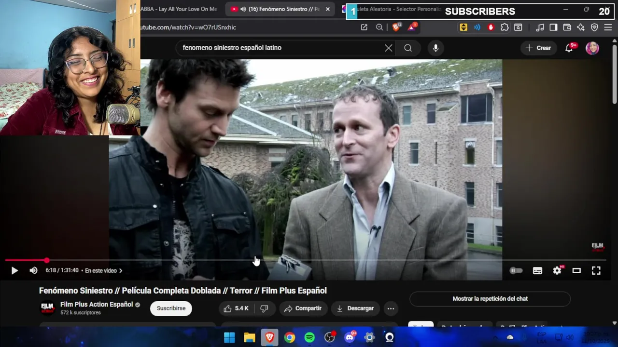Viewport: 618px width, 347px height.
Task: Open Discord from the taskbar
Action: 350,337
